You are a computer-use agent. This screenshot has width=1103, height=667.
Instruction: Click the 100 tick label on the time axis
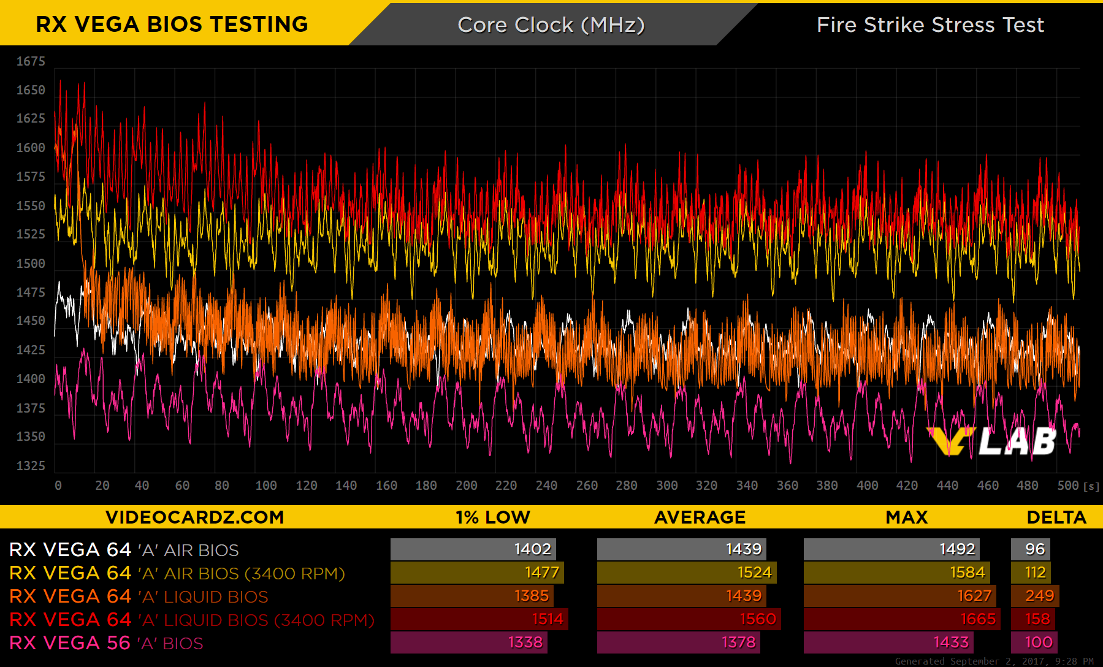[x=266, y=486]
